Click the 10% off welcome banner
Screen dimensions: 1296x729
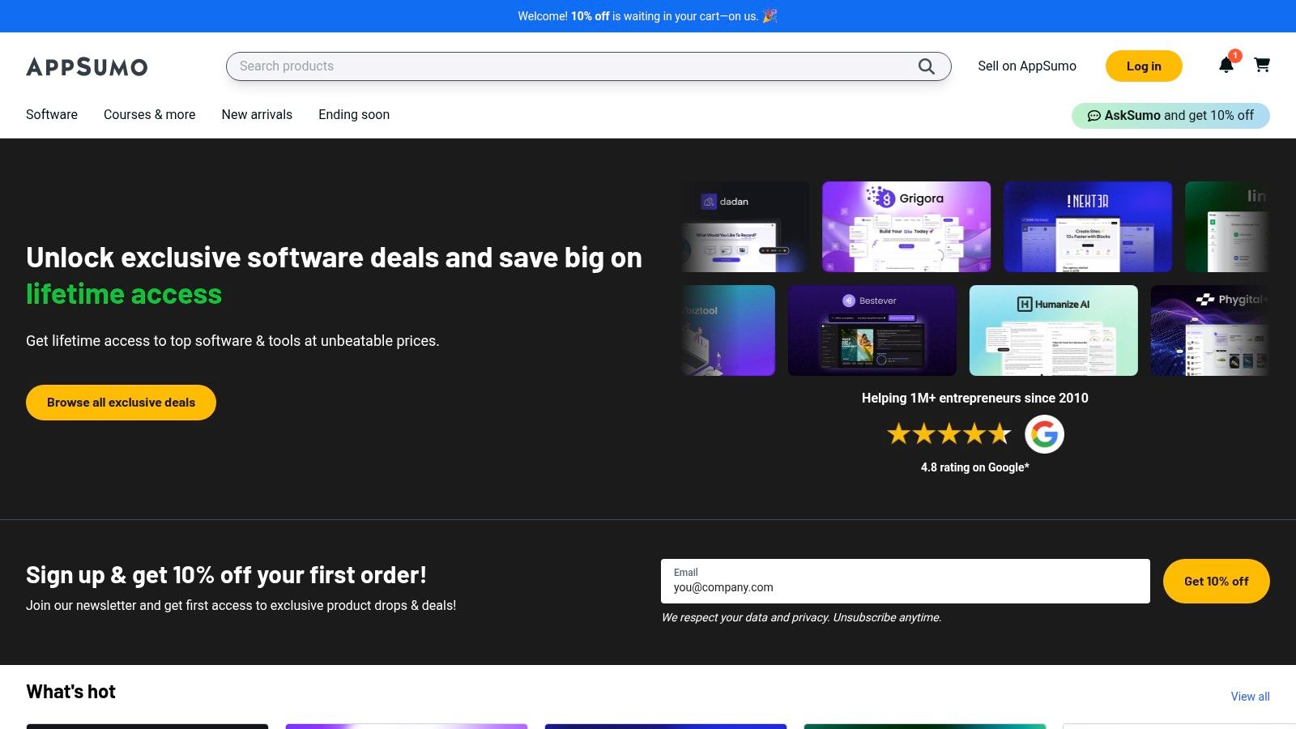648,16
